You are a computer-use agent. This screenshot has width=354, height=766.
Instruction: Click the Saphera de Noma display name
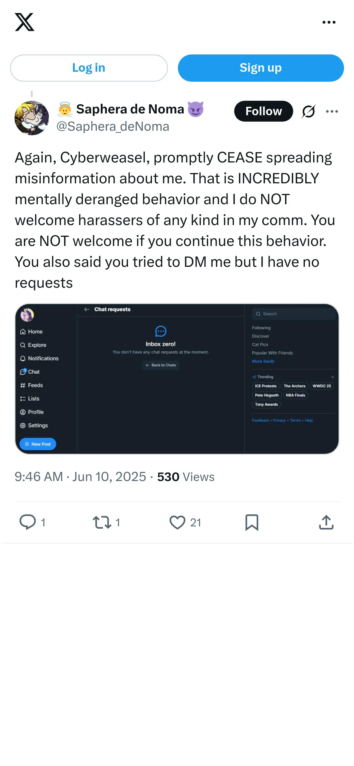pos(130,109)
